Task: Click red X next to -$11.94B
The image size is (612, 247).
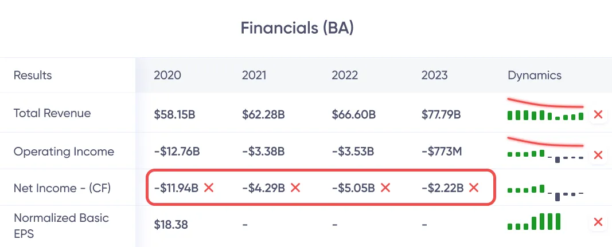Action: point(209,188)
